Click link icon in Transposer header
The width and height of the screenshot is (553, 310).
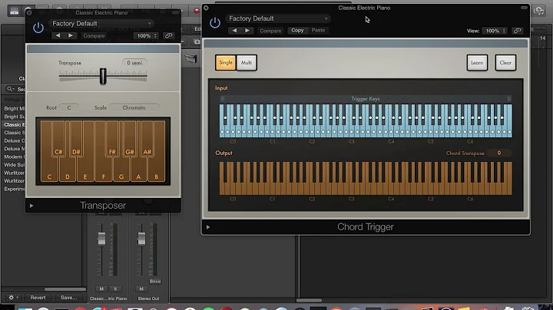point(168,35)
